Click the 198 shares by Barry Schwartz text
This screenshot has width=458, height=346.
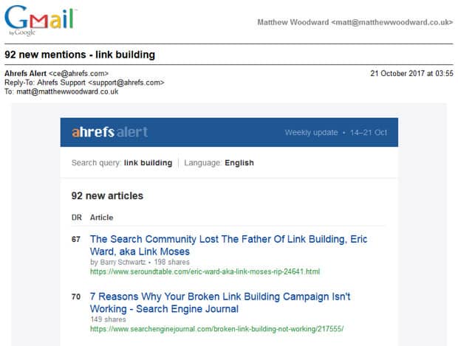coord(140,262)
